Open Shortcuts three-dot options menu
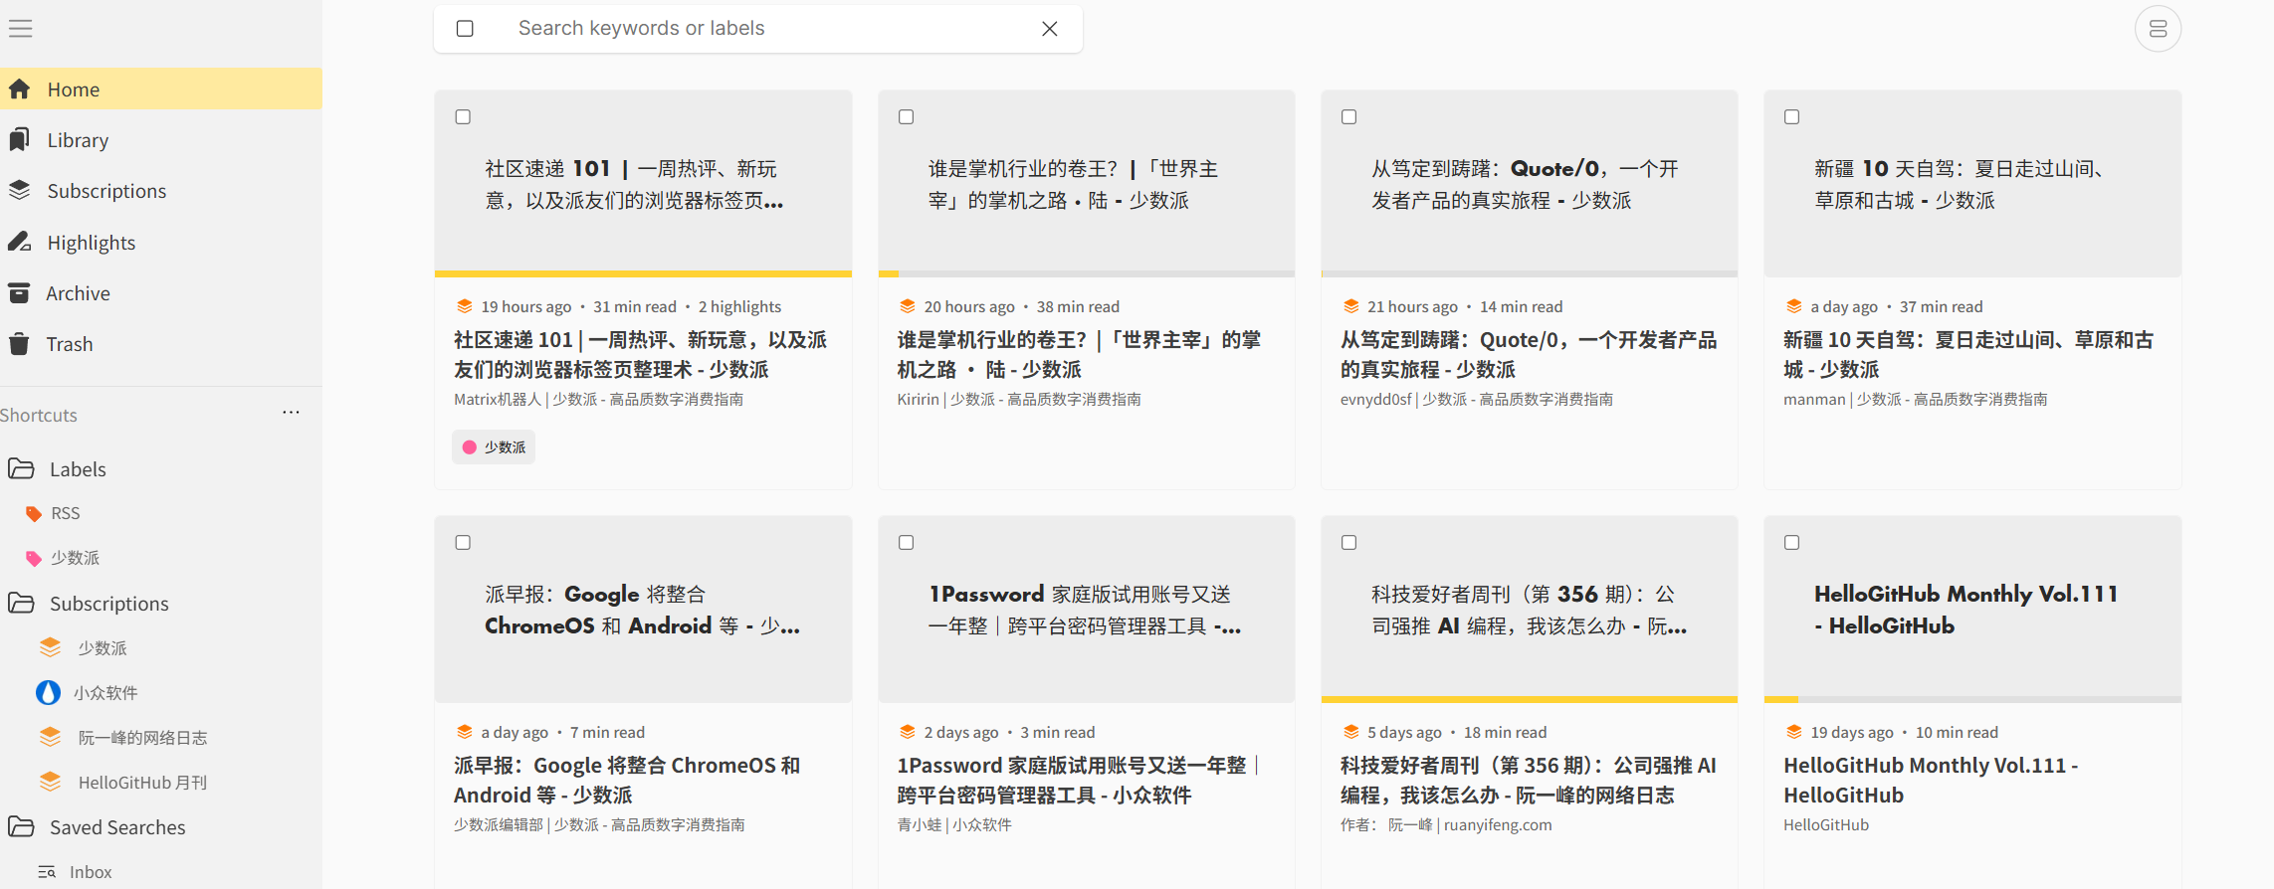 (x=291, y=412)
